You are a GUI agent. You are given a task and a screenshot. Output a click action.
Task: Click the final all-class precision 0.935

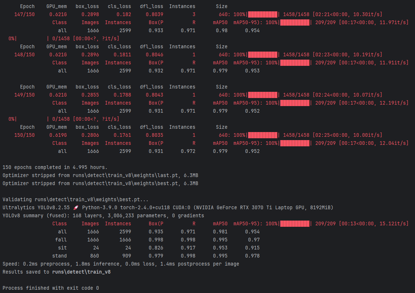(156, 232)
